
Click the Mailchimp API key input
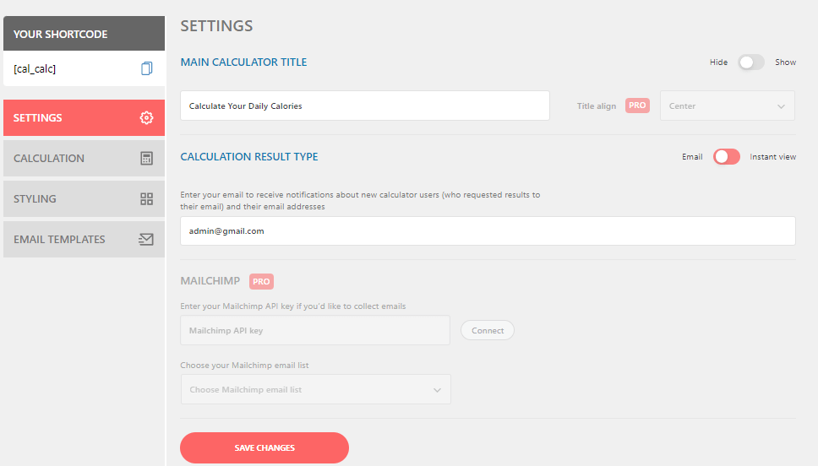(x=315, y=330)
